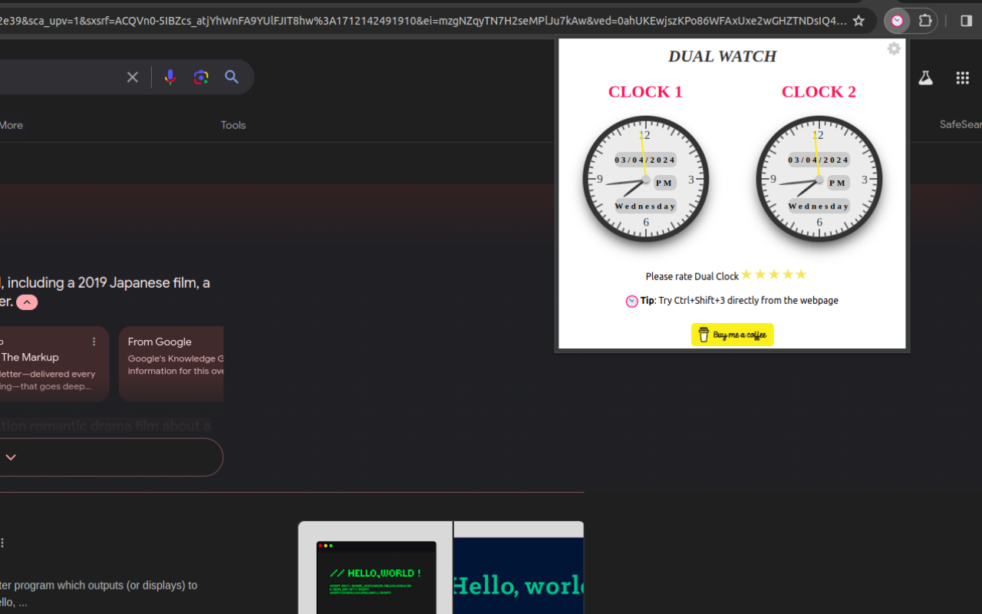
Task: Search by image with Google Lens
Action: tap(201, 77)
